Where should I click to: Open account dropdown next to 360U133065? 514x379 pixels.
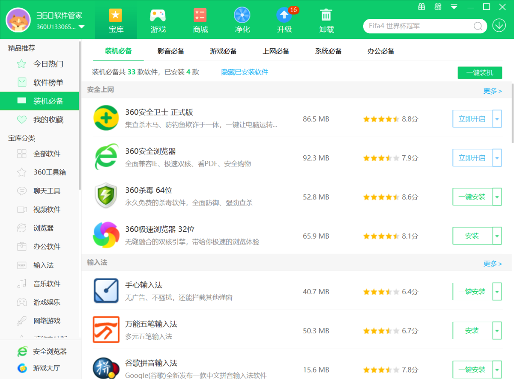pyautogui.click(x=81, y=27)
